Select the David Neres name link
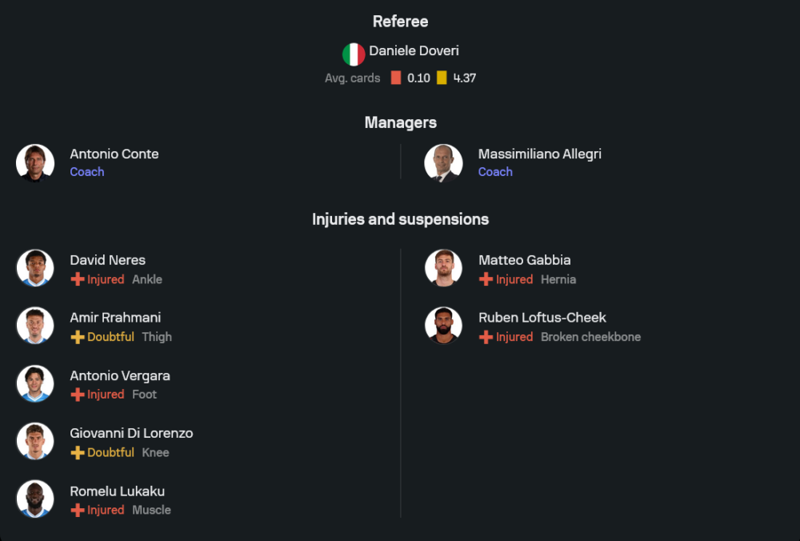This screenshot has height=541, width=800. (x=107, y=260)
